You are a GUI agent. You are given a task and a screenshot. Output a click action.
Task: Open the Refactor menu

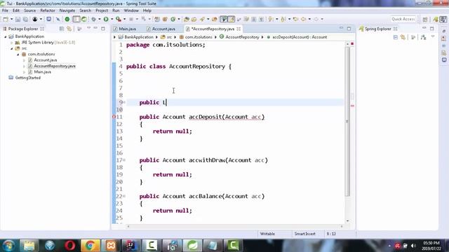click(48, 10)
